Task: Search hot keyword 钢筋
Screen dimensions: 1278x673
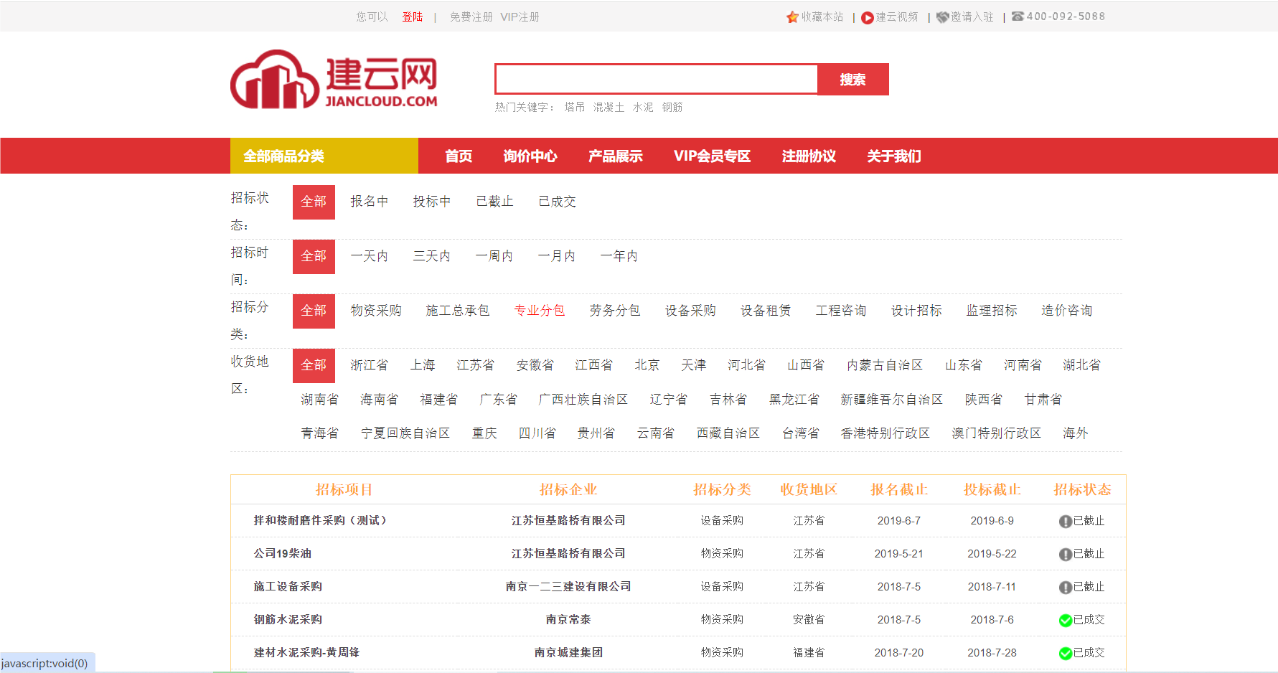Action: (672, 107)
